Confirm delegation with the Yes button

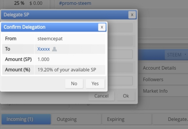(95, 84)
